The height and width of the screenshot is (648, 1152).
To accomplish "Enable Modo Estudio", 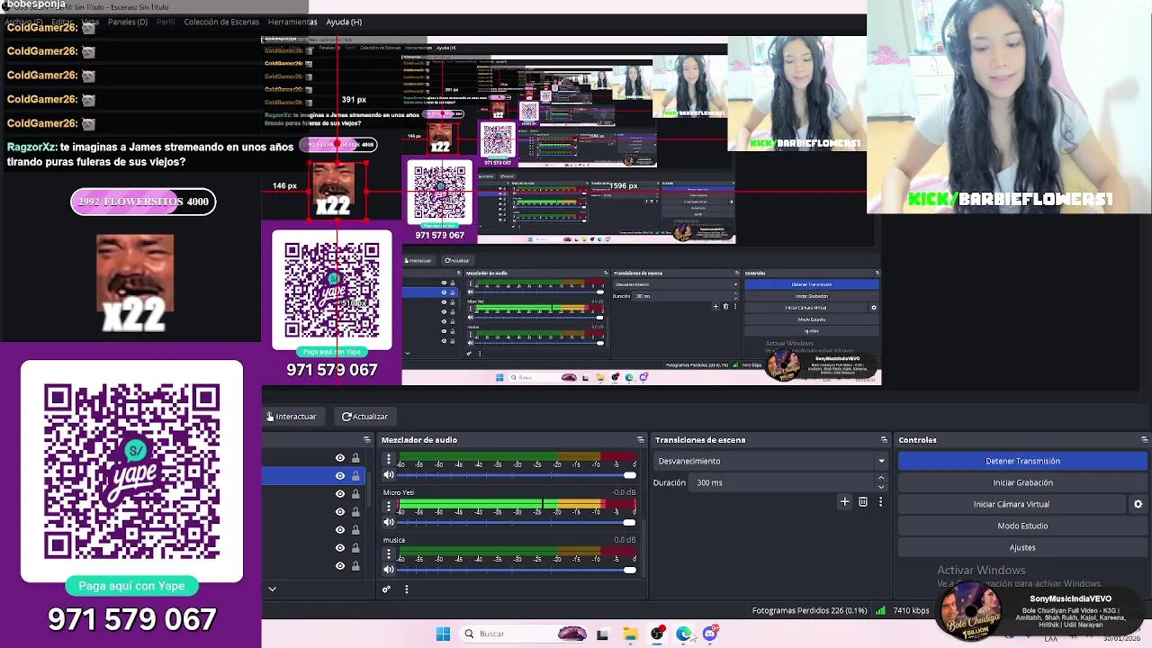I will 1022,526.
